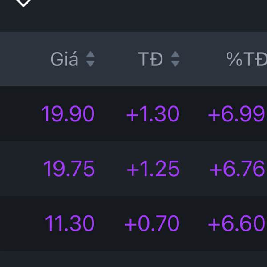Click blank area left of 19.90 row

tap(18, 114)
